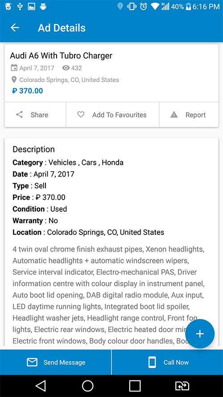Tap the eye views icon showing 432

(x=66, y=68)
